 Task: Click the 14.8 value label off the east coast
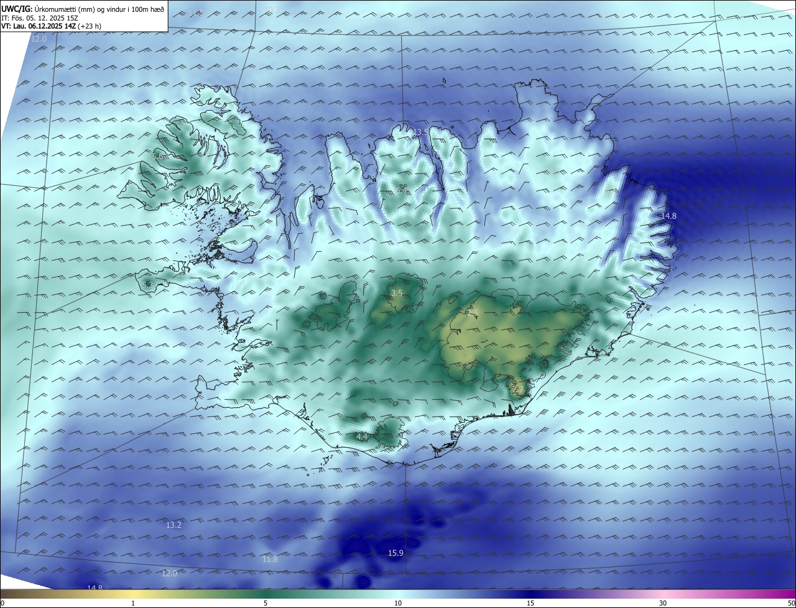(669, 216)
